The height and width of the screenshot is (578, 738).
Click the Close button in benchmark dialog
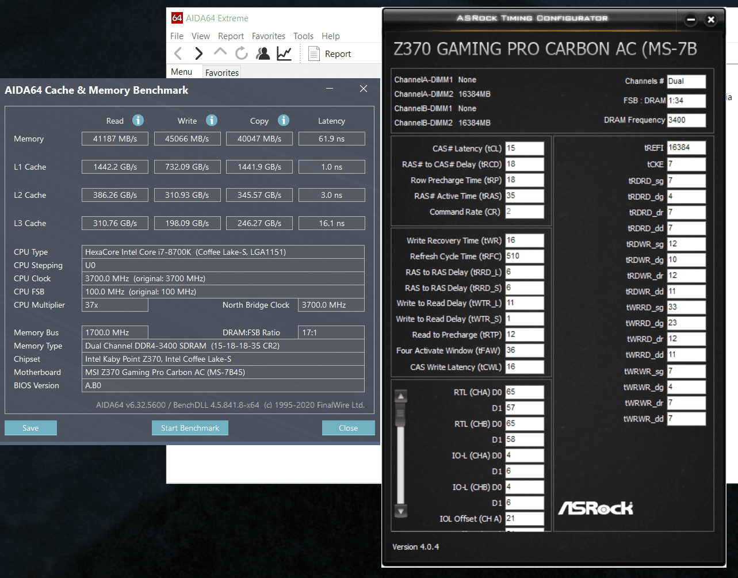pyautogui.click(x=348, y=428)
